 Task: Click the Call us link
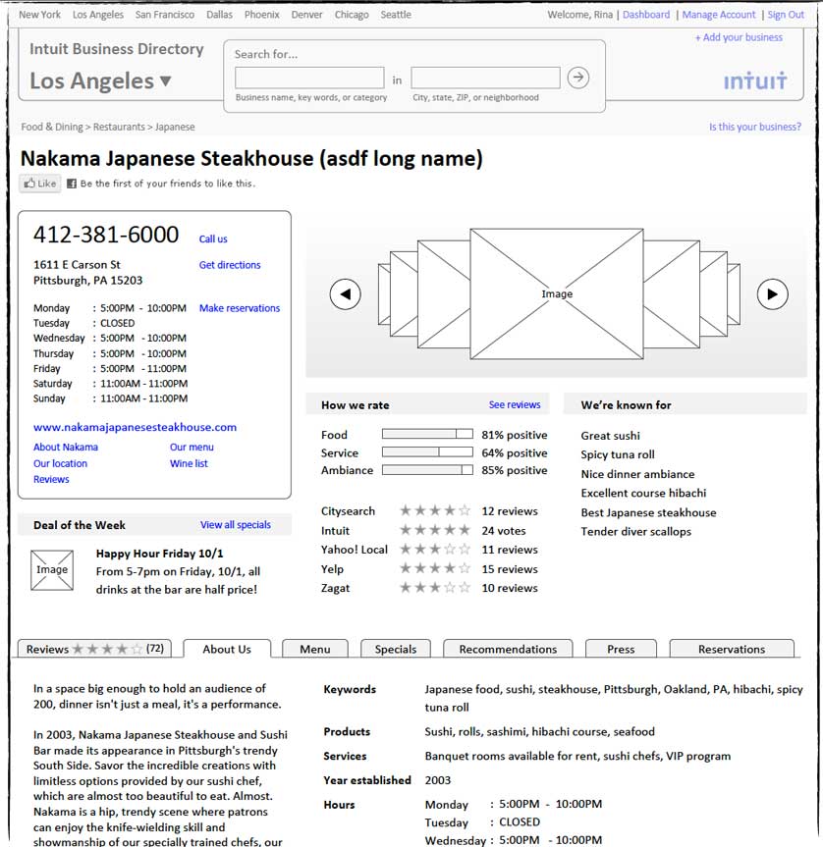click(x=213, y=238)
